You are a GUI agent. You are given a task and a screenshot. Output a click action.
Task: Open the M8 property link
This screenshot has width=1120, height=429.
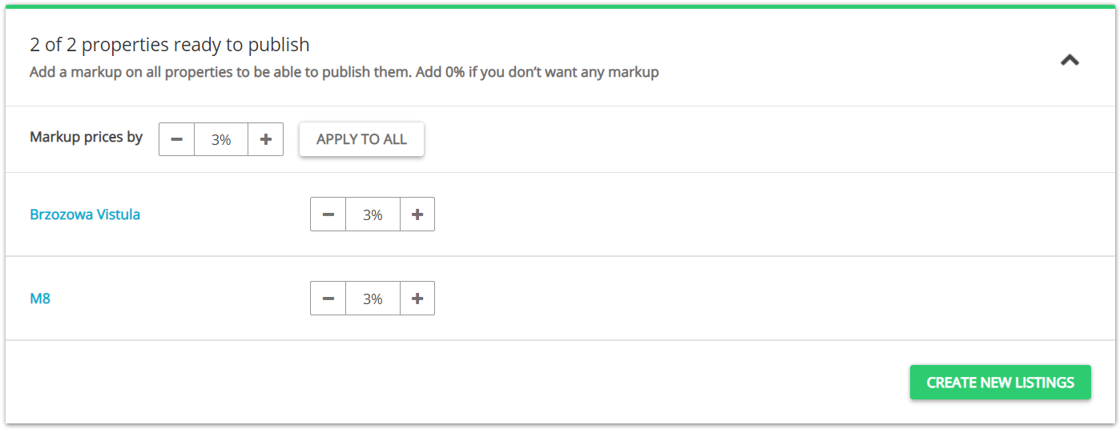click(x=40, y=299)
